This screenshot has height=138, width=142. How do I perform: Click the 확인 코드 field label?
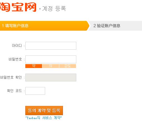tap(14, 91)
